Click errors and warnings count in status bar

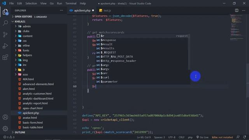pos(9,137)
